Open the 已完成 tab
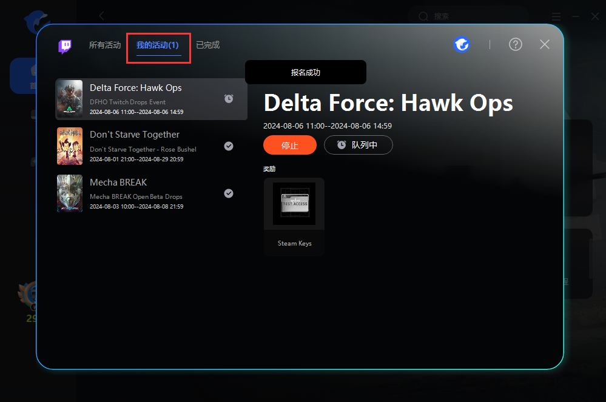Screen dimensions: 606x402 (x=207, y=45)
